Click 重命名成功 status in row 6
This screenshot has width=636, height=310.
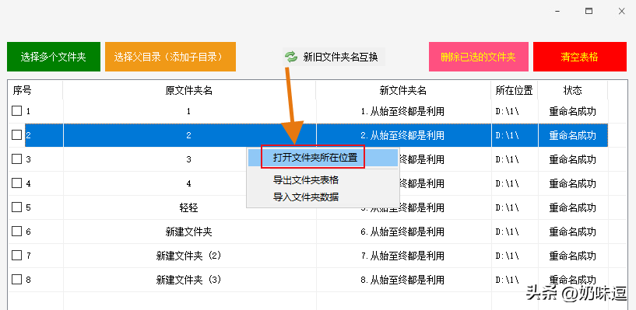point(573,232)
